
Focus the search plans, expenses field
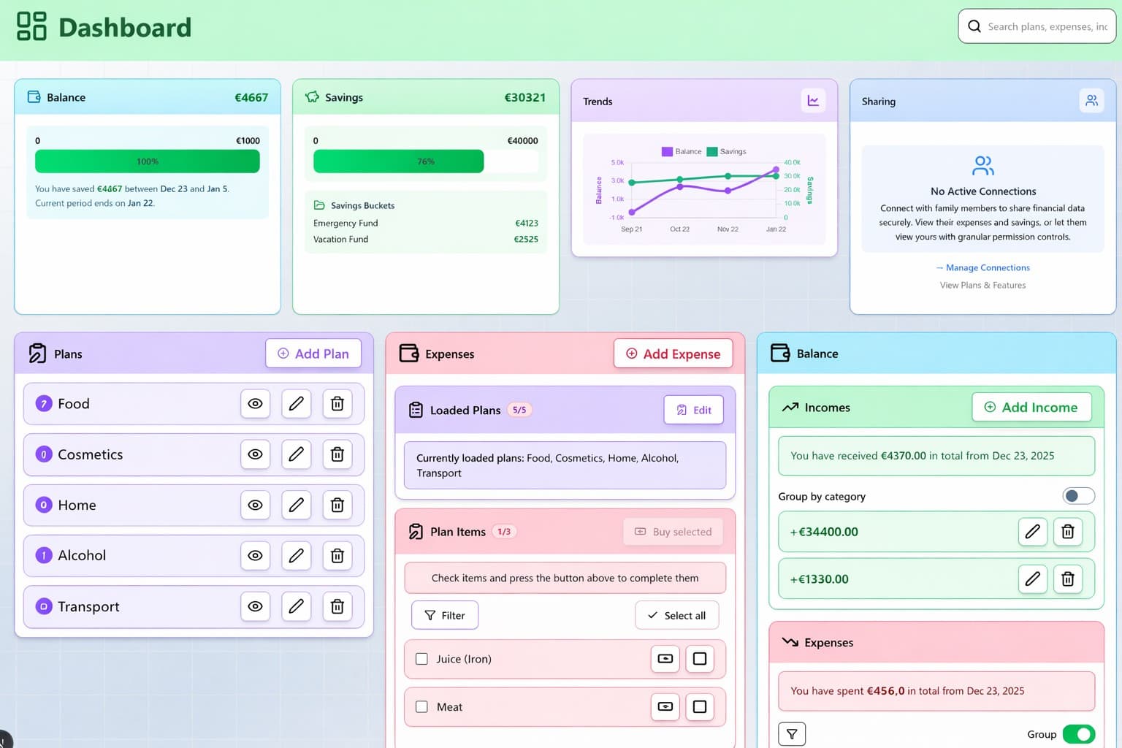(x=1037, y=26)
